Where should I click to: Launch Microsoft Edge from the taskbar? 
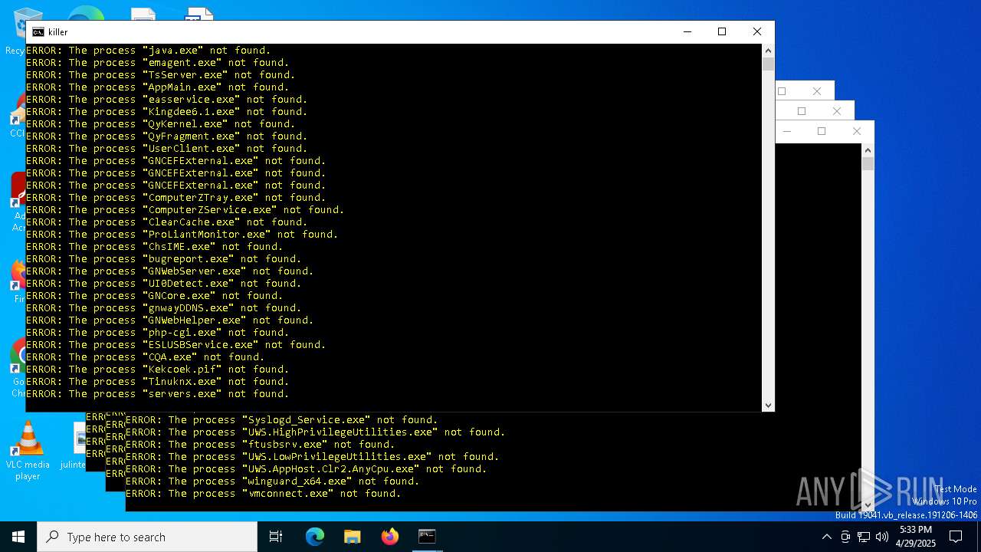tap(315, 537)
